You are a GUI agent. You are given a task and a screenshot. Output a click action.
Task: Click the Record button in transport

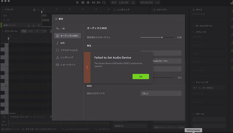pyautogui.click(x=88, y=2)
